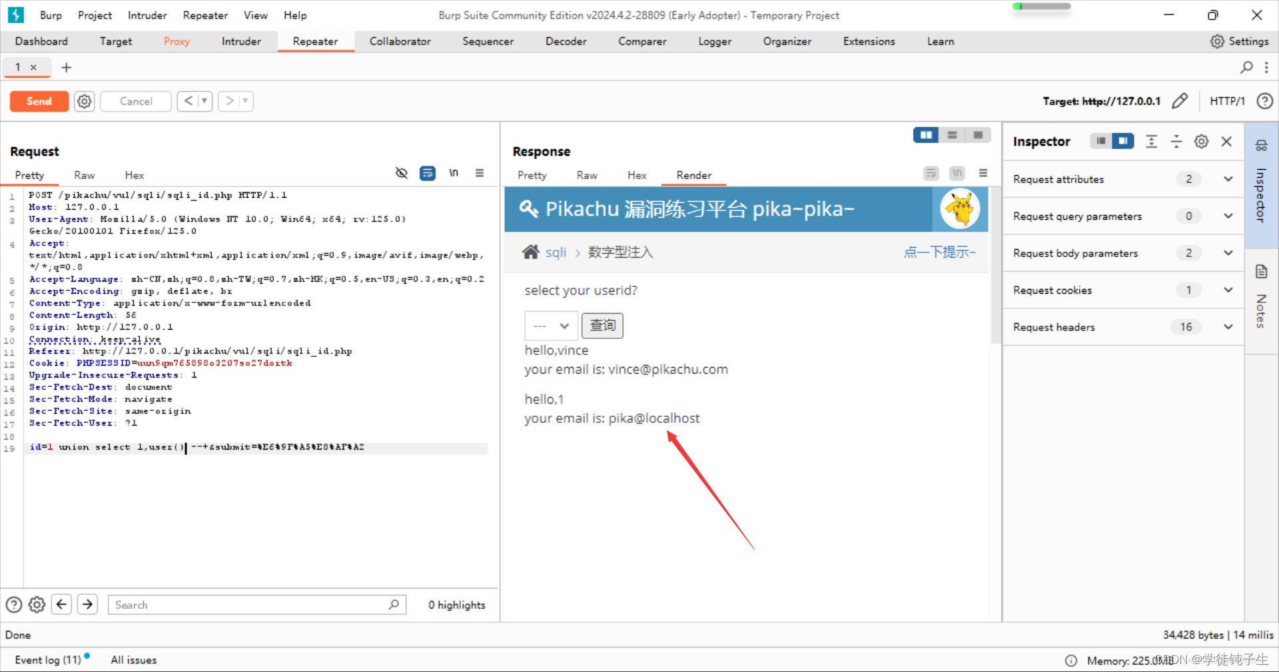Close Repeater tab 1
The image size is (1279, 672).
(x=33, y=67)
